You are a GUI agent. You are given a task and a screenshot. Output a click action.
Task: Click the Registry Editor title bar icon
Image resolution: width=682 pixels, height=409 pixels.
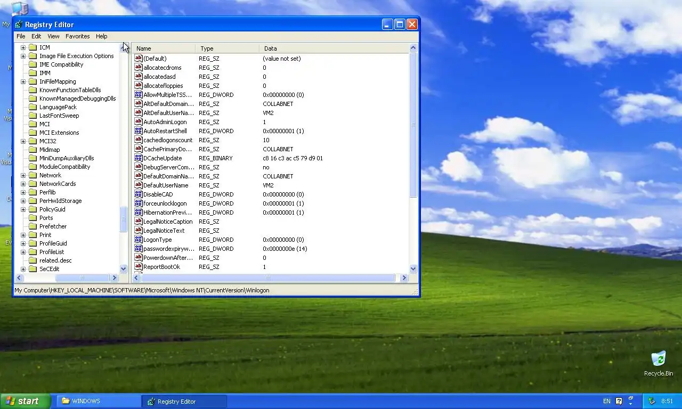[x=19, y=24]
